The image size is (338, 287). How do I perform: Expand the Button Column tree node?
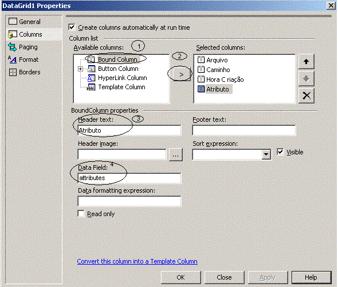(x=80, y=69)
